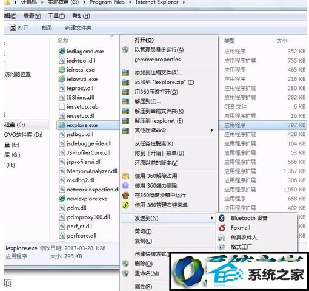
Task: Click archive icon beside 用360压缩打开
Action: 125,92
